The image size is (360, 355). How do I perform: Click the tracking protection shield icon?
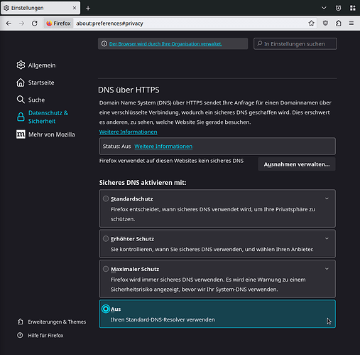(x=325, y=23)
